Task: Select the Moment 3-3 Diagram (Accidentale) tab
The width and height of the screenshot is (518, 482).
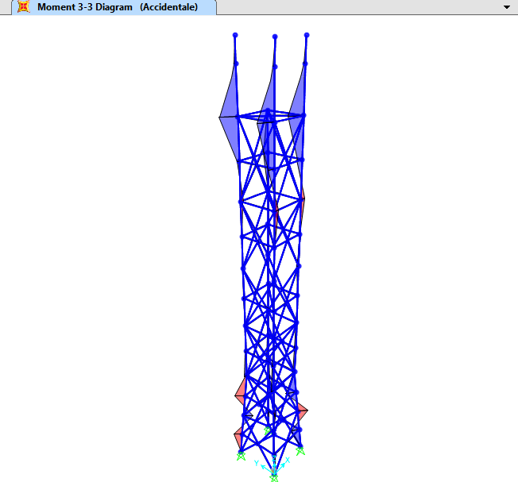Action: click(114, 7)
